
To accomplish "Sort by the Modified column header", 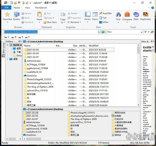I will point(101,46).
